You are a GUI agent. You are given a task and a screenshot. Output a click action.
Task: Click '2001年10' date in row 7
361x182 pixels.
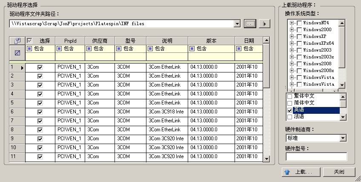247,121
